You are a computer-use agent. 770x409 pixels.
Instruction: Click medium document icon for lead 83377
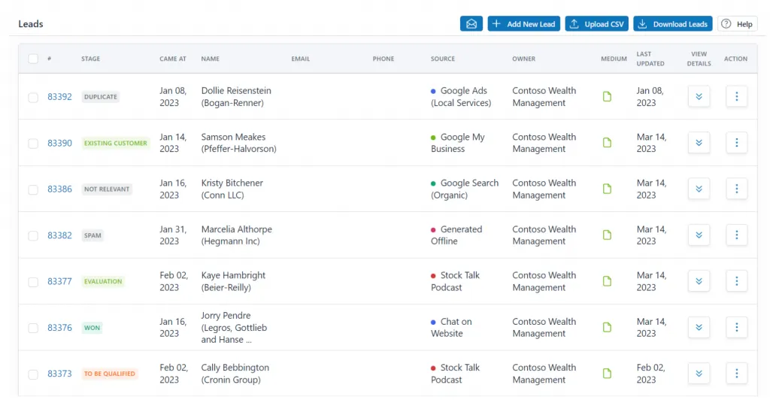point(607,281)
